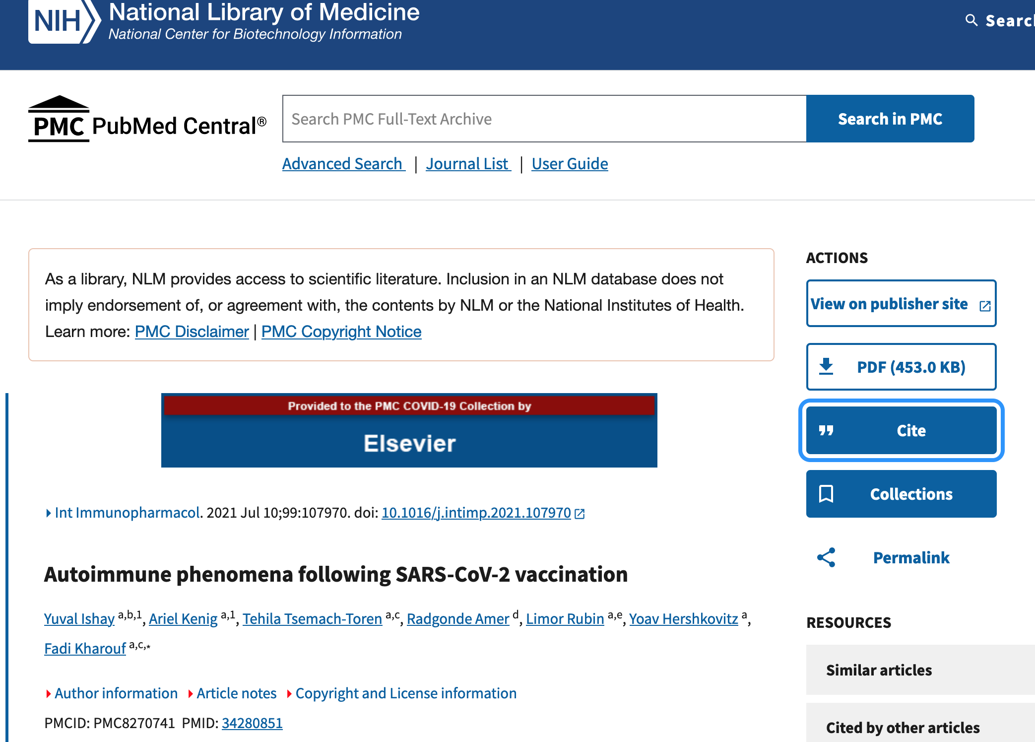Click external link icon beside the DOI
The image size is (1035, 742).
[580, 514]
